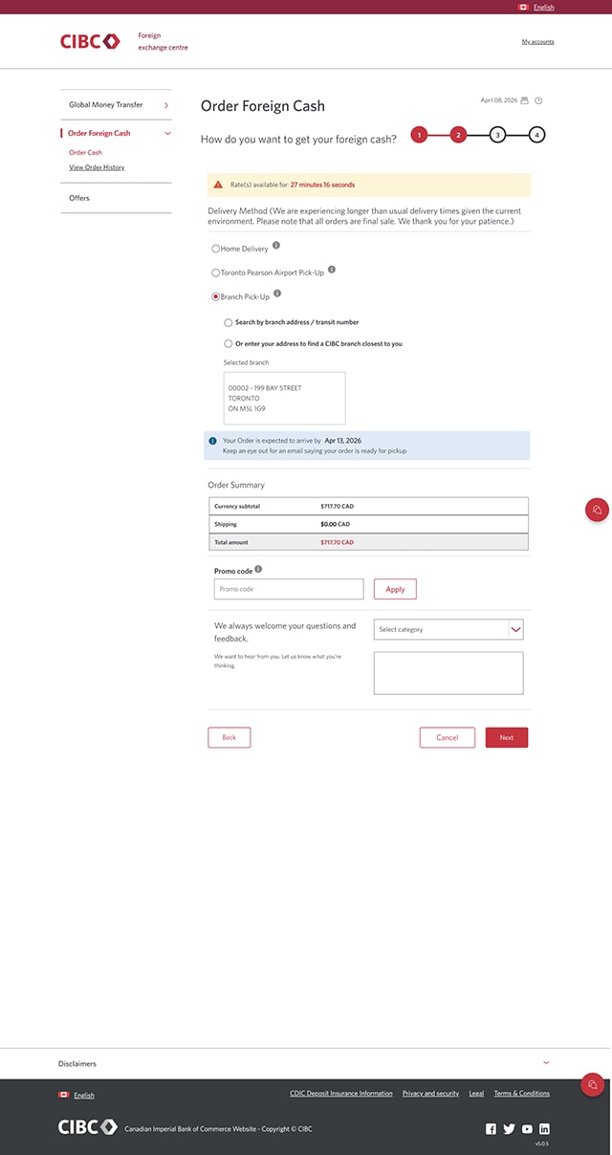This screenshot has width=612, height=1155.
Task: Click the Next button
Action: (507, 737)
